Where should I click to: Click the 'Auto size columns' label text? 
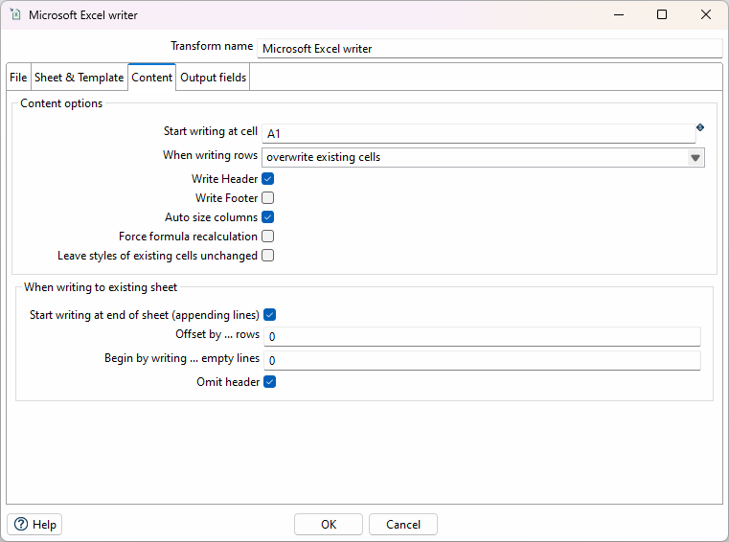(211, 217)
